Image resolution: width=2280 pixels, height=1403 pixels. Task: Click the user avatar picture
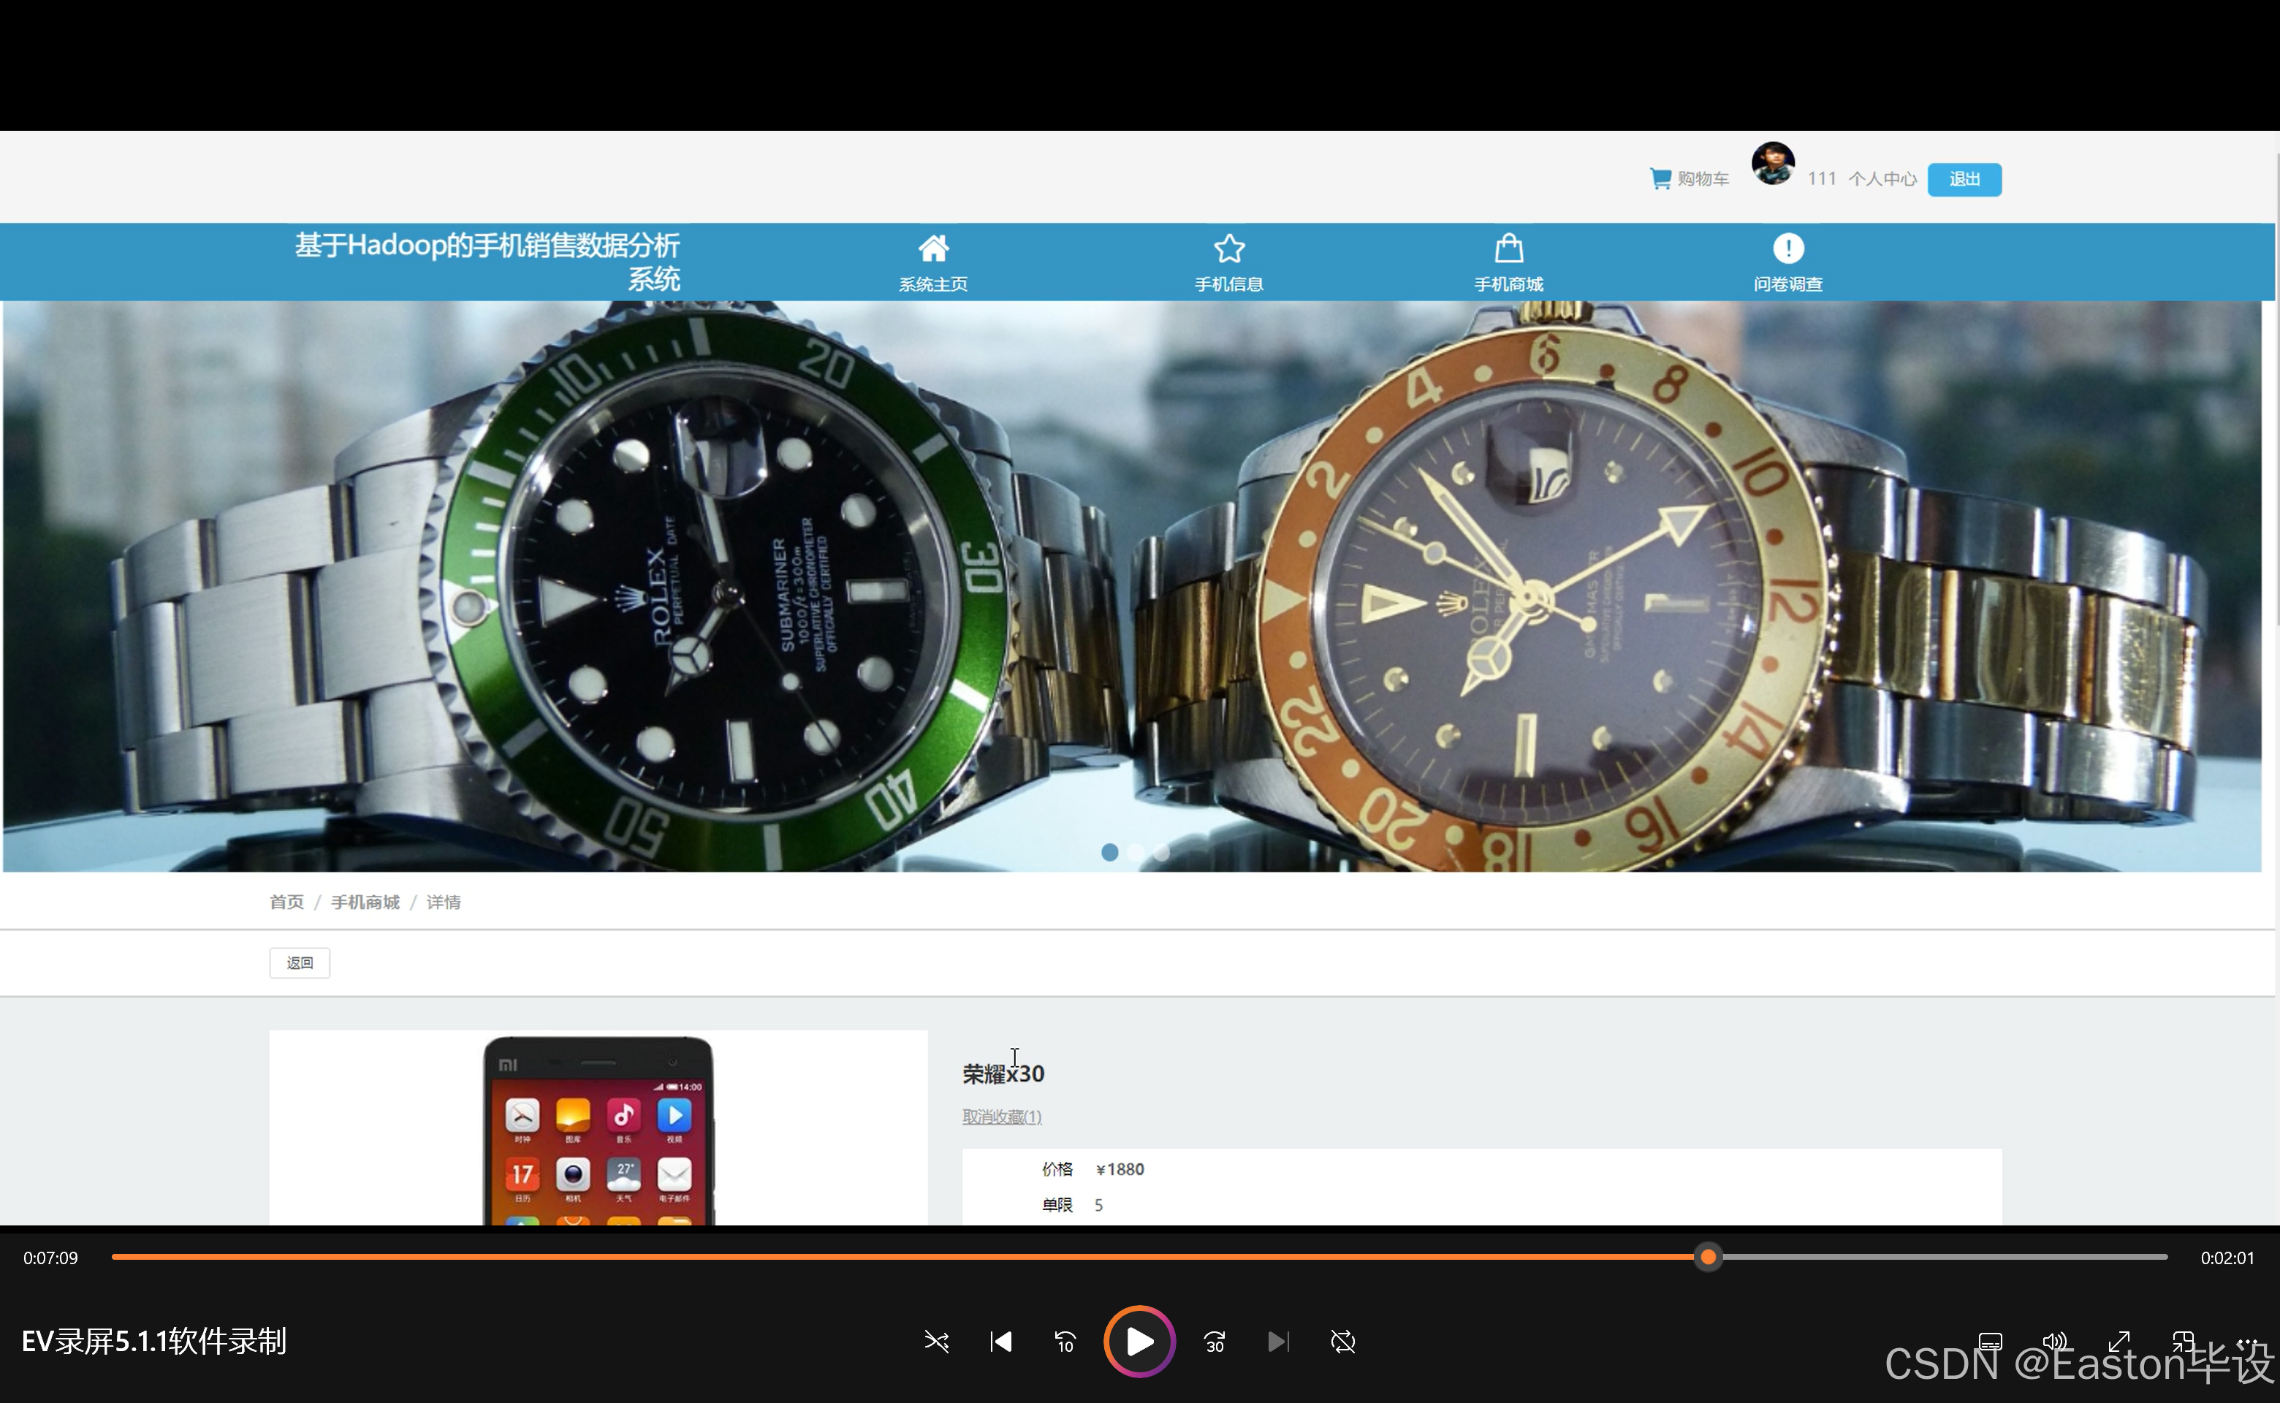(1772, 164)
